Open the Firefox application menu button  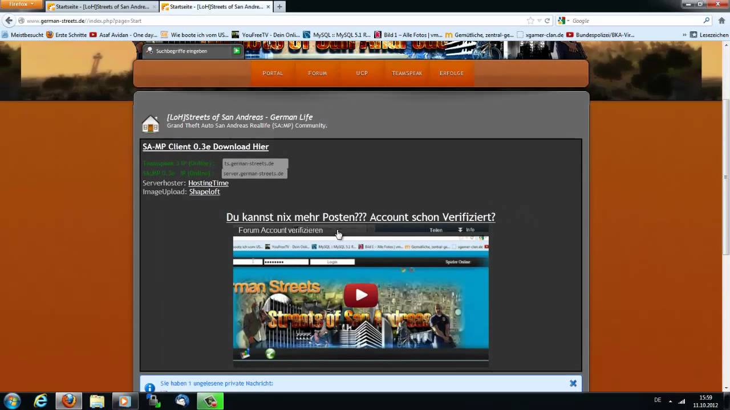click(x=21, y=5)
